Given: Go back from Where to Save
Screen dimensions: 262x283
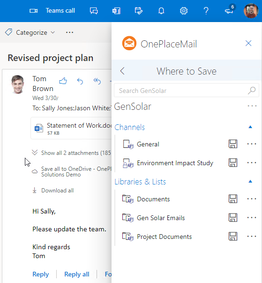Looking at the screenshot, I should coord(122,71).
